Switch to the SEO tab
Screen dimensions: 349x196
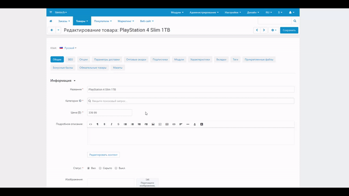[70, 59]
